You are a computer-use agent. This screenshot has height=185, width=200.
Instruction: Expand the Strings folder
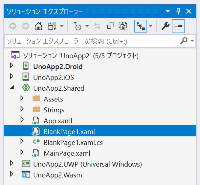pos(22,109)
